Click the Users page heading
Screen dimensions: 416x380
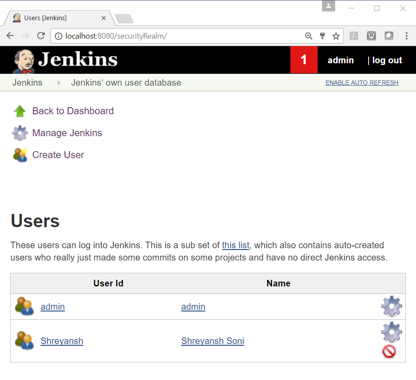pos(35,221)
